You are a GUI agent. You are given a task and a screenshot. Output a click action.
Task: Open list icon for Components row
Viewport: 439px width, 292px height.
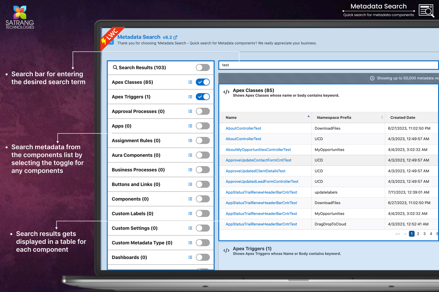[190, 199]
